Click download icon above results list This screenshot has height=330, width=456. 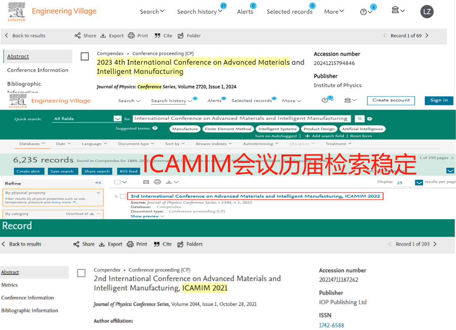168,182
